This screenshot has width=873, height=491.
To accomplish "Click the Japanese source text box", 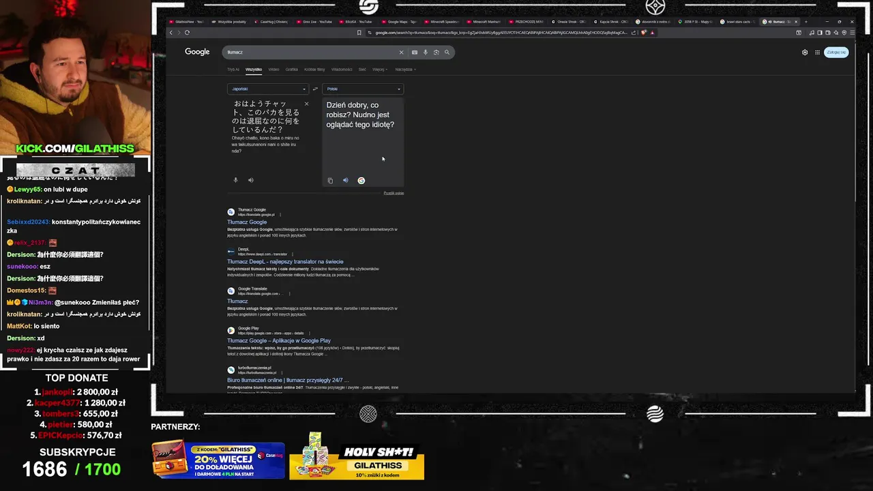I will tap(267, 117).
